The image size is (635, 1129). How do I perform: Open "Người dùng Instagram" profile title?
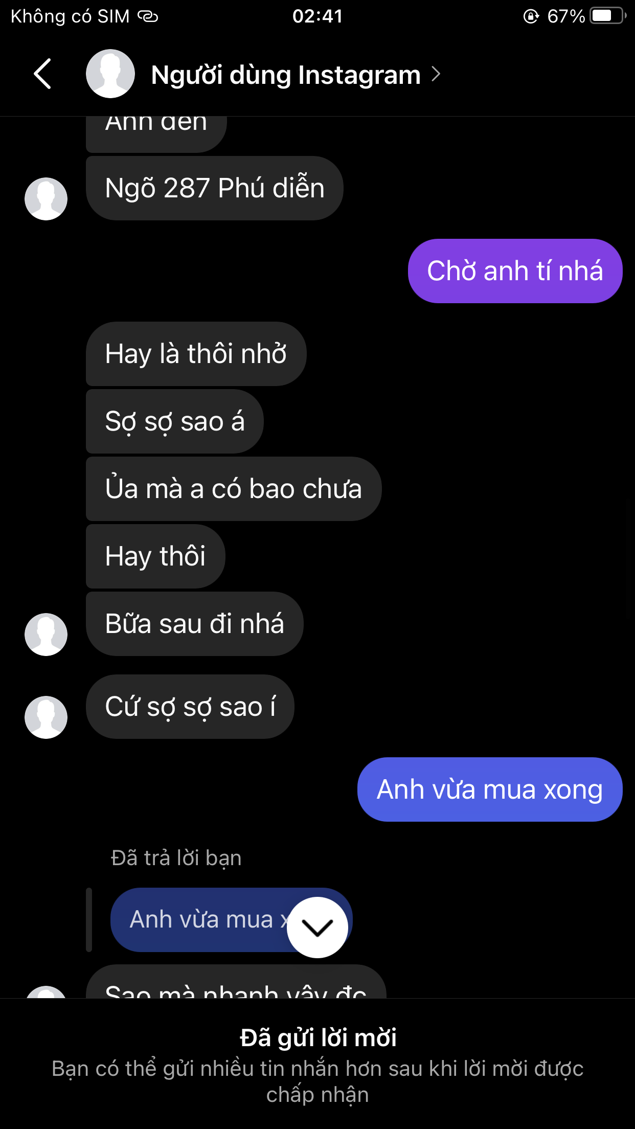(285, 75)
